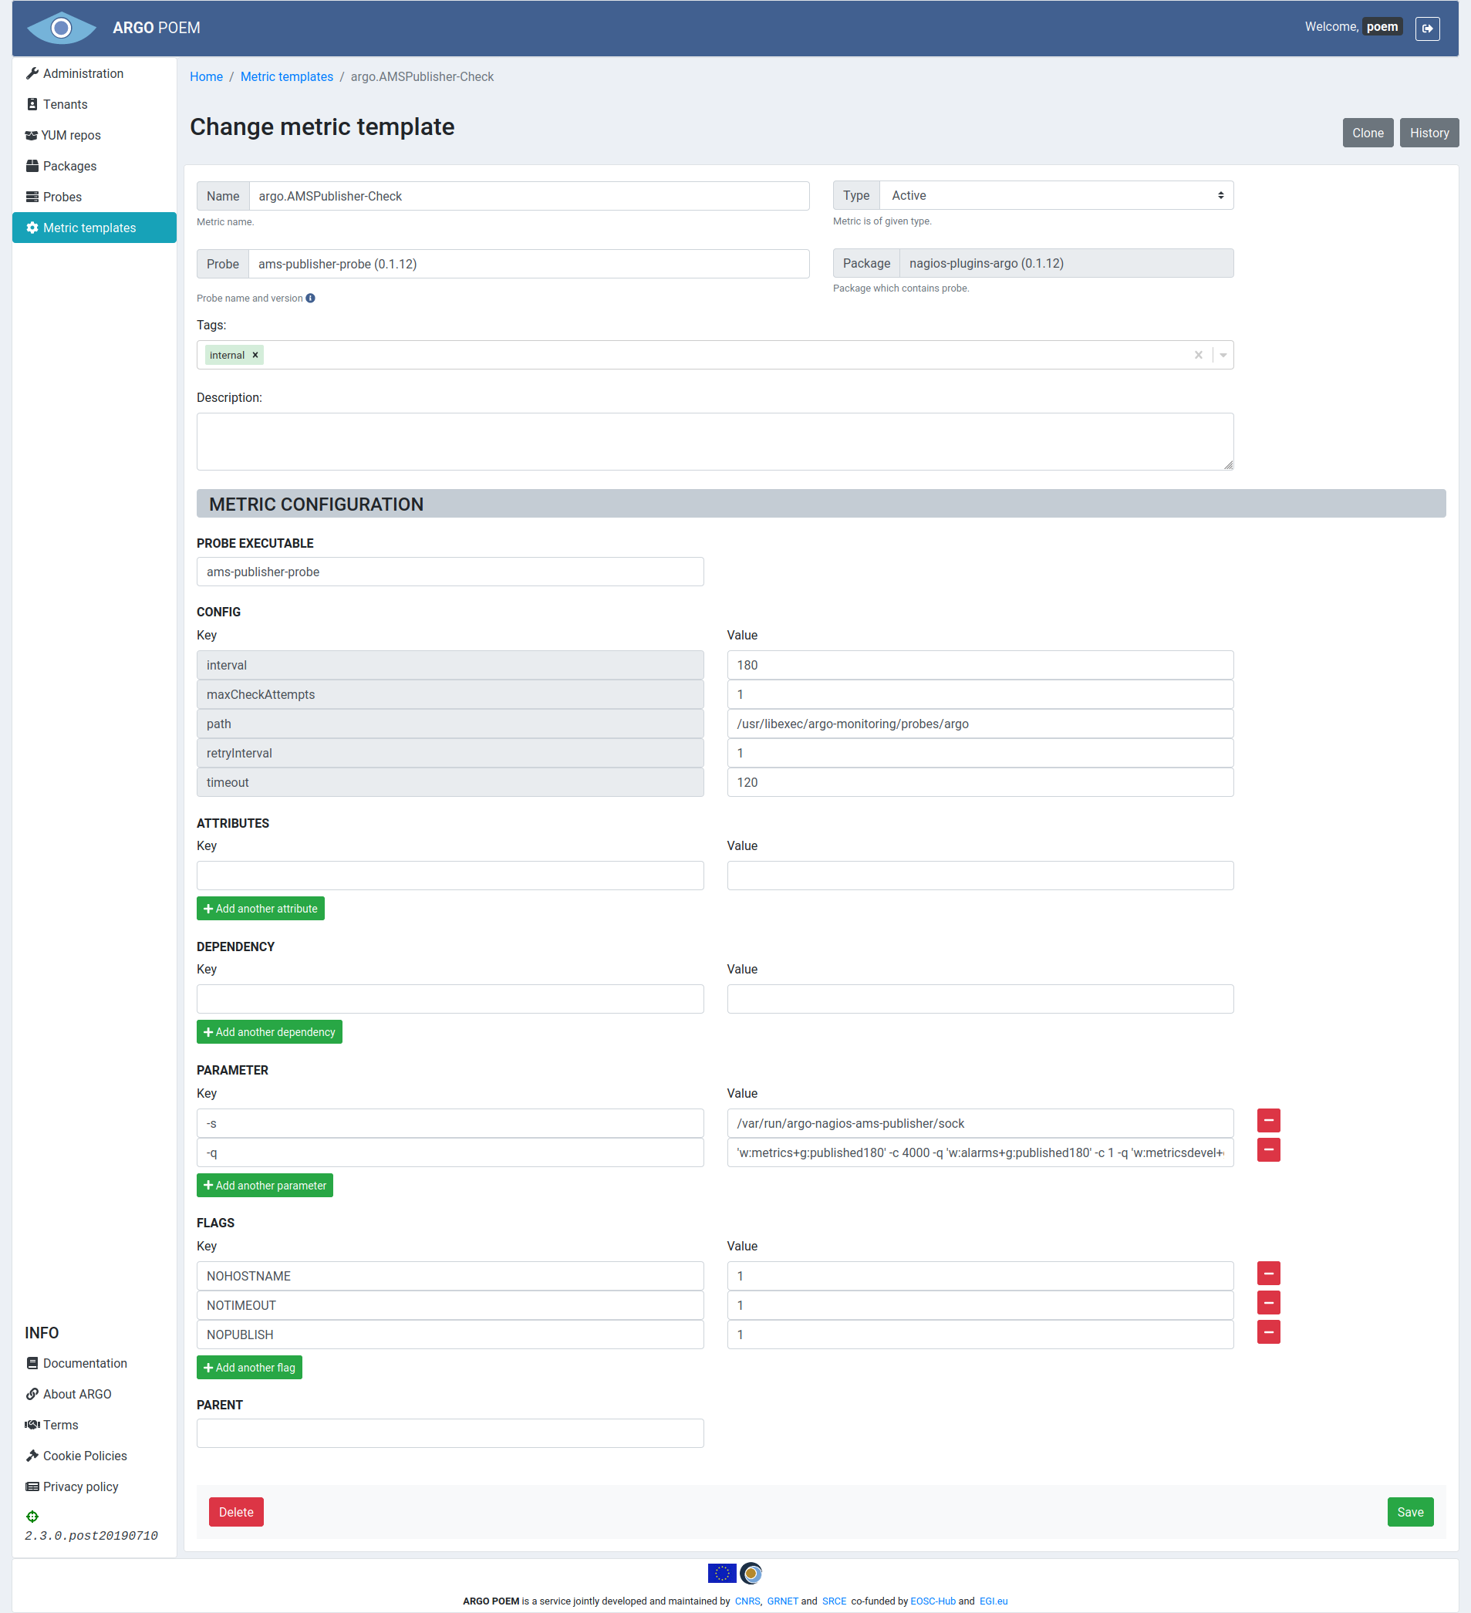
Task: Click the nagios-plugins-argo Package field
Action: click(x=1066, y=263)
